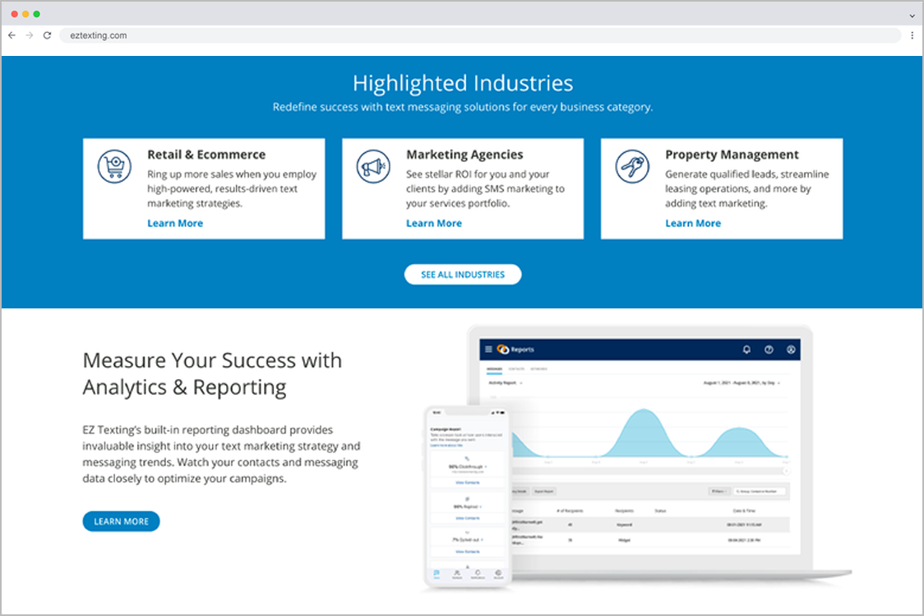Screen dimensions: 924x616
Task: Select the Property Management heading
Action: coord(732,155)
